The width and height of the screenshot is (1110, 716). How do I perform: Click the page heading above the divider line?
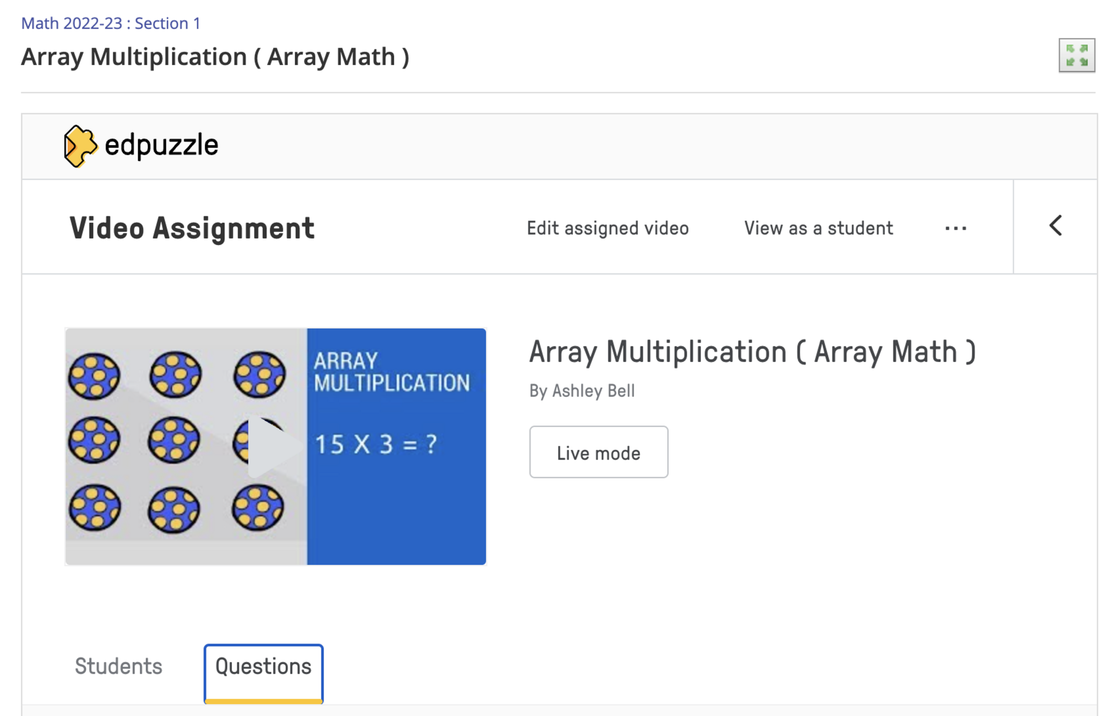point(215,57)
